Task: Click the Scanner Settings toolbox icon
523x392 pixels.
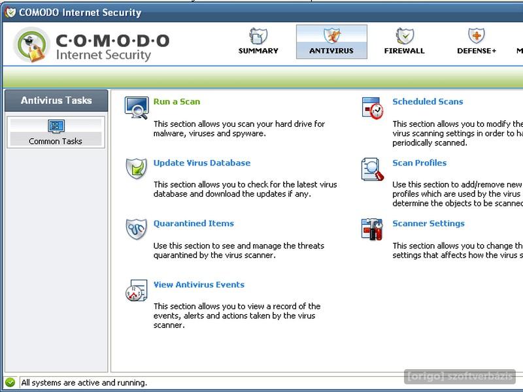Action: click(x=372, y=229)
